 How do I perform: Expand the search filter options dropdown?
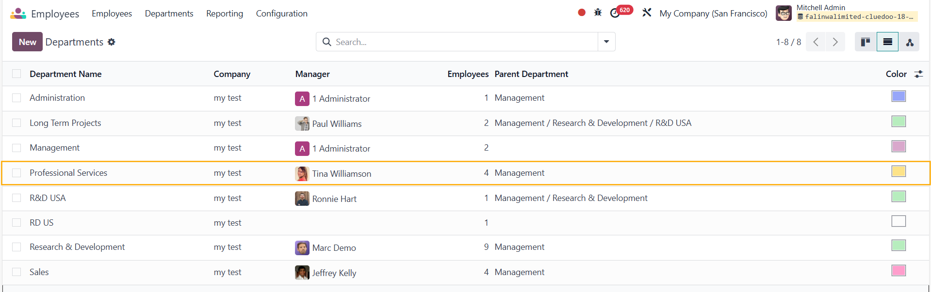click(606, 42)
